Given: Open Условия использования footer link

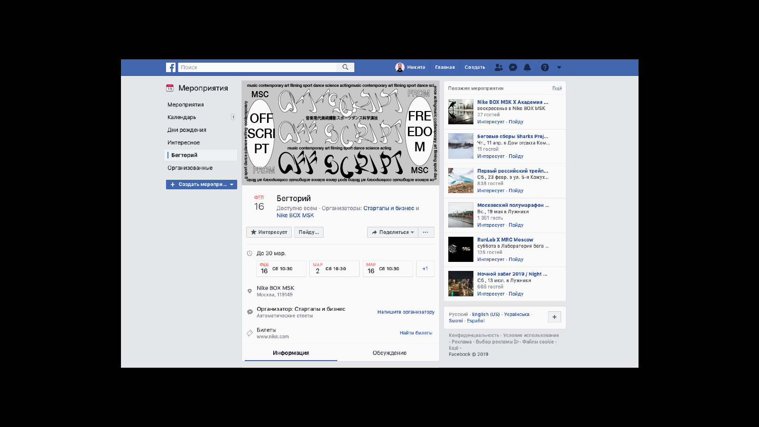Looking at the screenshot, I should pos(531,335).
